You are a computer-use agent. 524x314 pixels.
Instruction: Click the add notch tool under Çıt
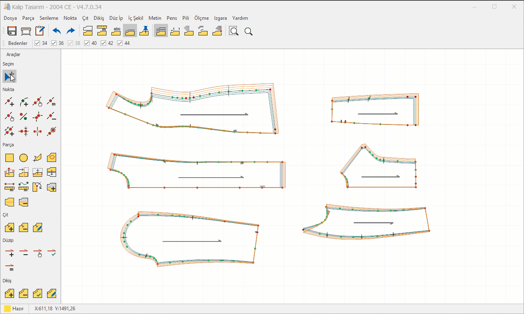point(9,227)
